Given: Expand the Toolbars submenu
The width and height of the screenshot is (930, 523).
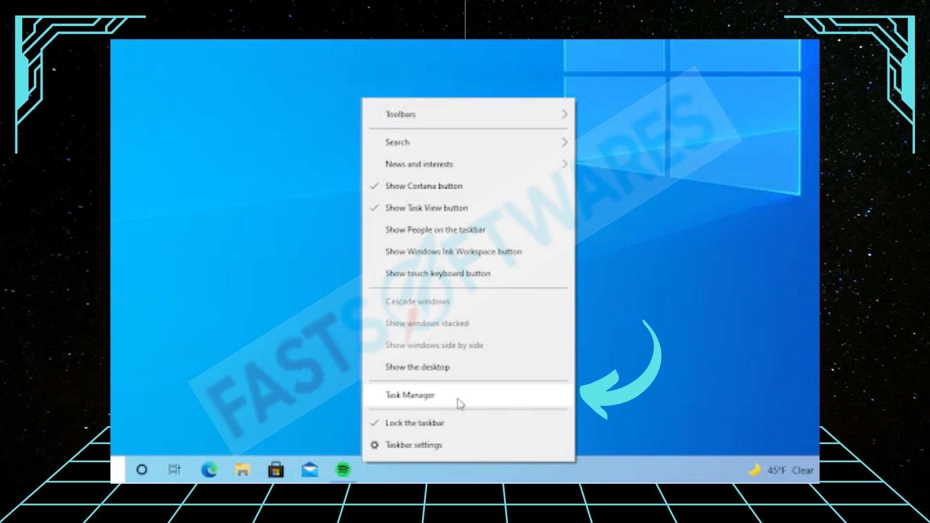Looking at the screenshot, I should pos(469,114).
